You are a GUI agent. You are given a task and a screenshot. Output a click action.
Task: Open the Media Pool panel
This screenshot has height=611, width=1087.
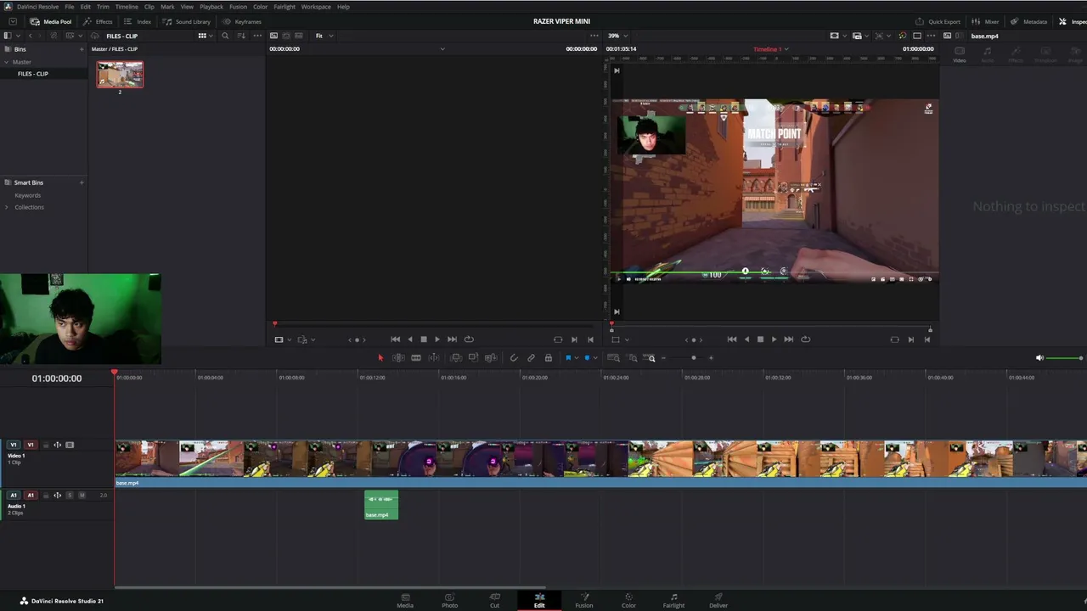click(x=51, y=21)
